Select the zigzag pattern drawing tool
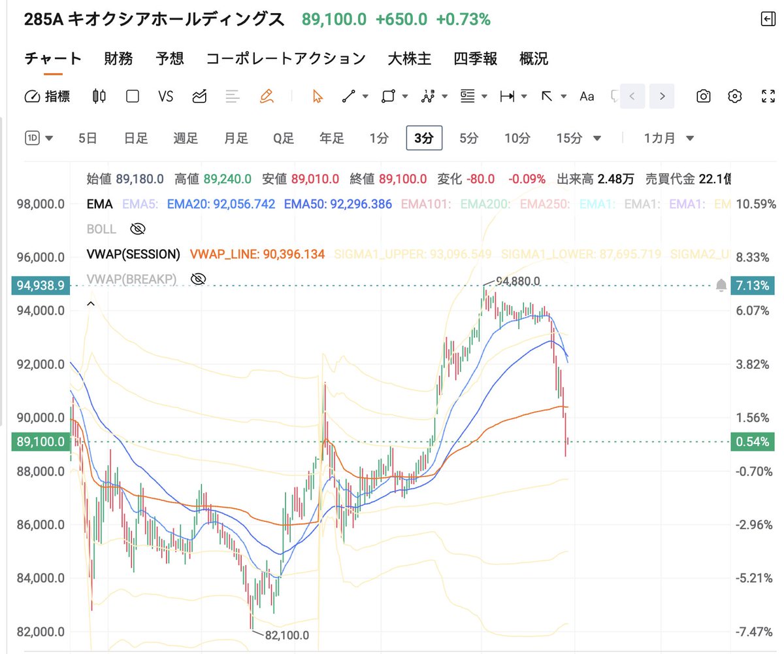 (x=428, y=97)
